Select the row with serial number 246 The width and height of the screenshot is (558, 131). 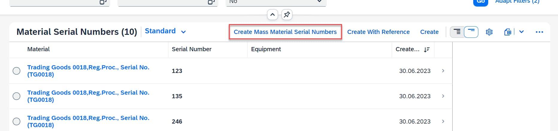point(16,121)
